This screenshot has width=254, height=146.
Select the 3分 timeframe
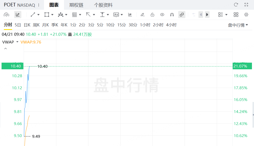click(91, 25)
